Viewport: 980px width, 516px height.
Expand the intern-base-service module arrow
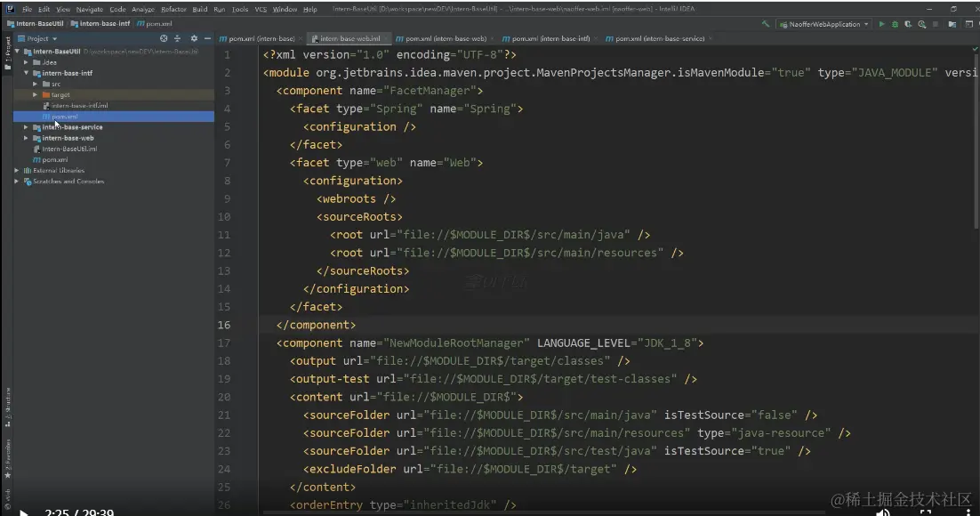pyautogui.click(x=27, y=127)
